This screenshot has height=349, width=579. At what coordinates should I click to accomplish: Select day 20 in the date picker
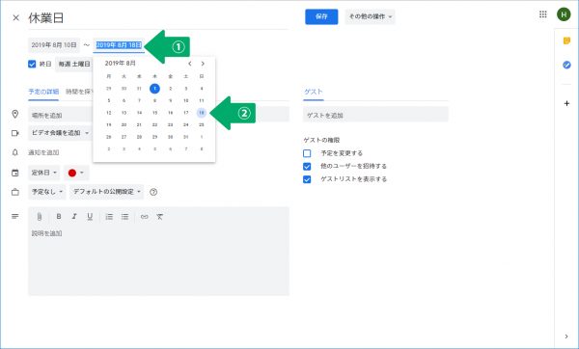coord(124,124)
